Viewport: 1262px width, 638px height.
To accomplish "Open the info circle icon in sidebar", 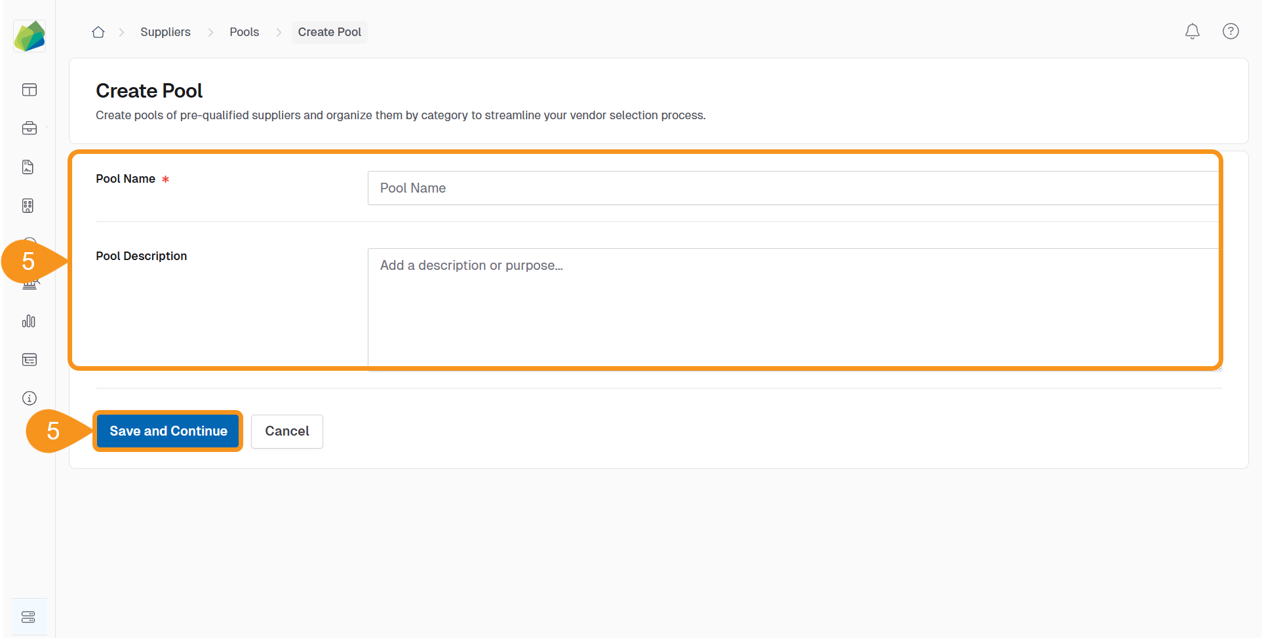I will click(30, 398).
